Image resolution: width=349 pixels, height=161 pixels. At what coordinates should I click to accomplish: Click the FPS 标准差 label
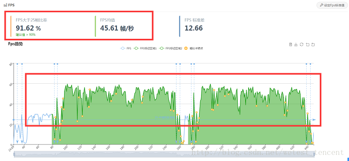tap(195, 20)
